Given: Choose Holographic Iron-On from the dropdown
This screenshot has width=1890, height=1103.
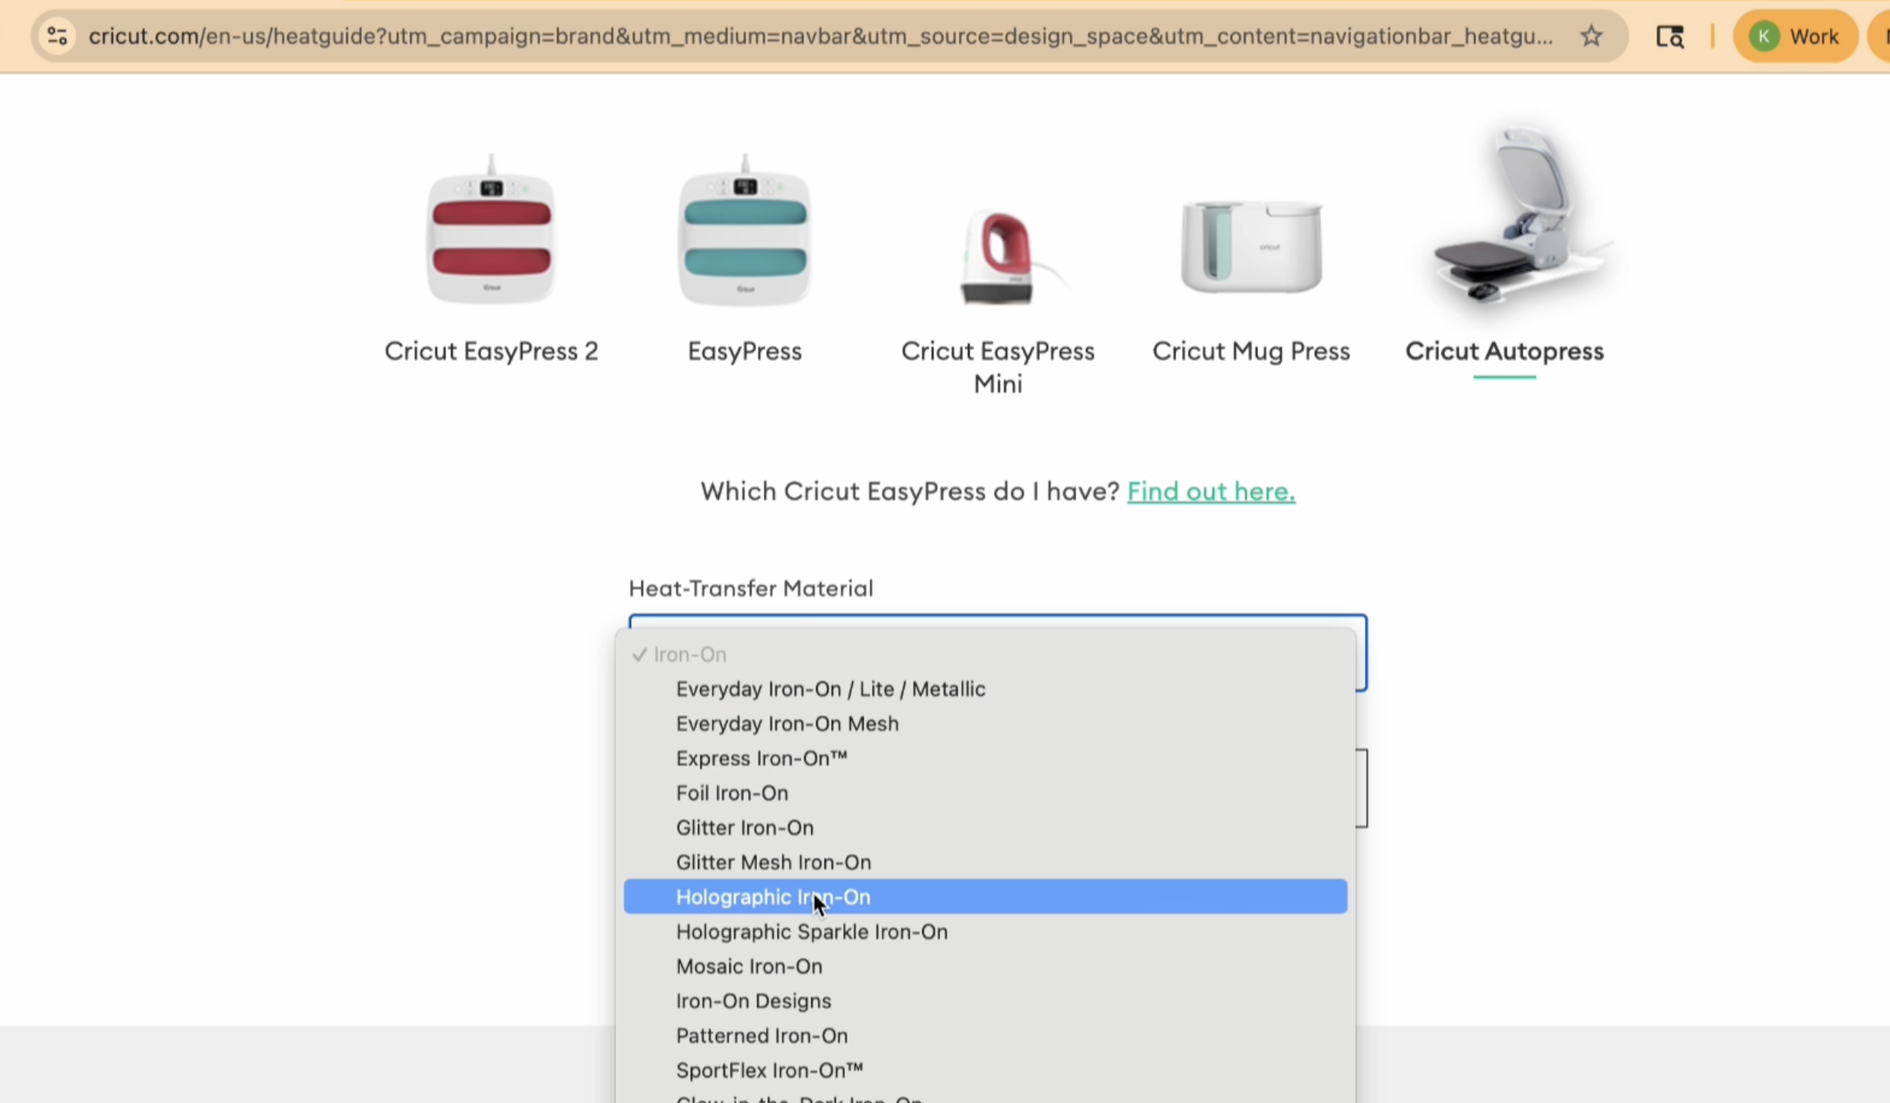Looking at the screenshot, I should coord(773,897).
